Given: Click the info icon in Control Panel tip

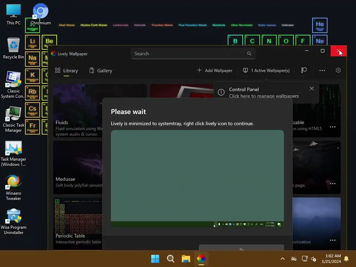Looking at the screenshot, I should tap(221, 92).
